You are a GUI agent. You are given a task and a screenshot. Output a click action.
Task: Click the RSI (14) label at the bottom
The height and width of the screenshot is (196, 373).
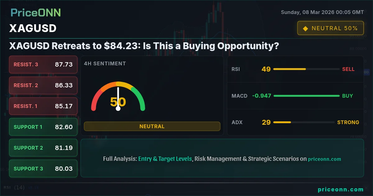coord(14,187)
